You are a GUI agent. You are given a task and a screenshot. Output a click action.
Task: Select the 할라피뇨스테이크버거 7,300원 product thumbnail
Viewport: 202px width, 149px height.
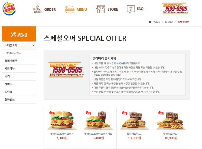62,120
